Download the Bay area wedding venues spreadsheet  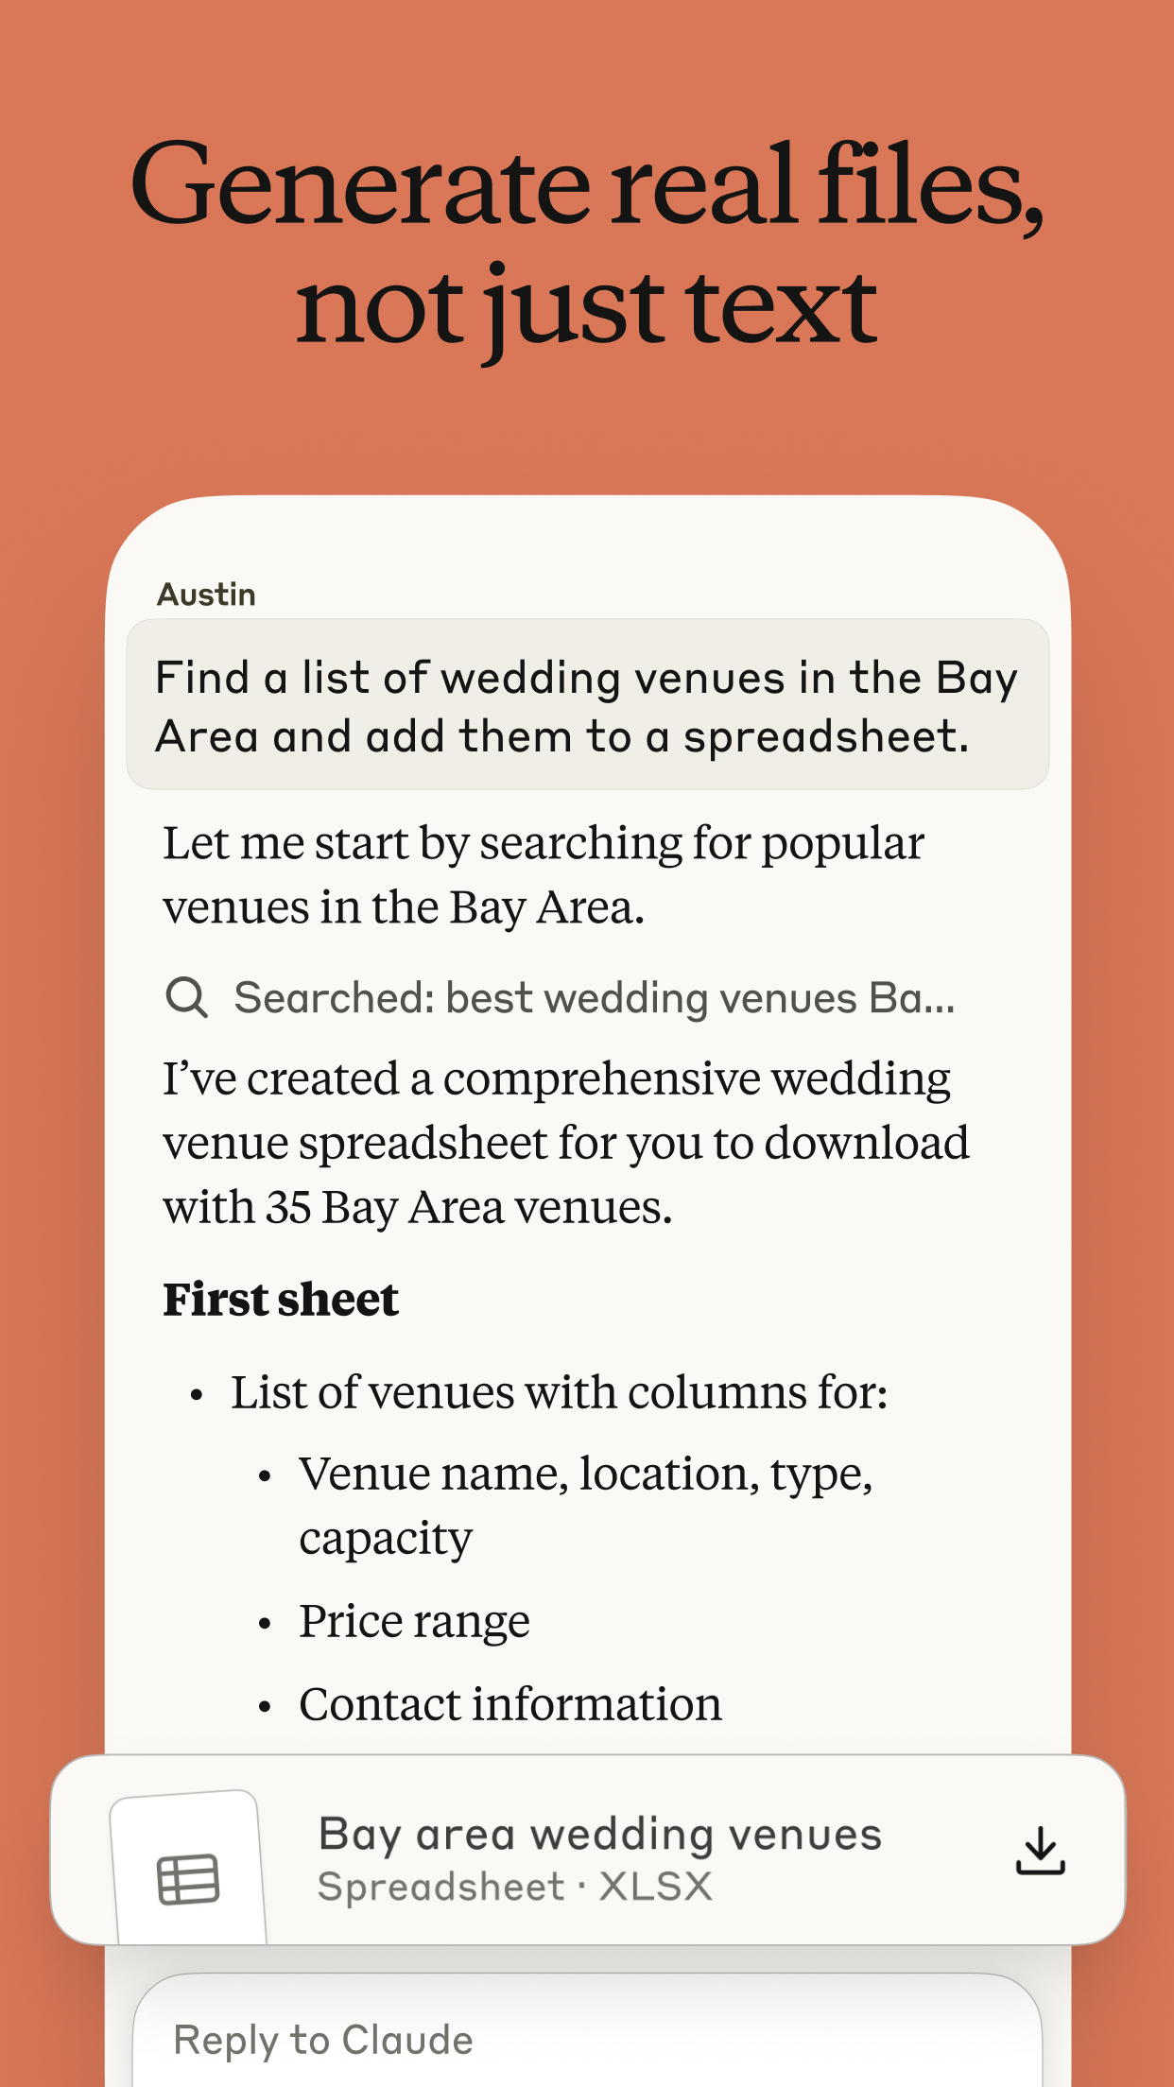coord(1040,1851)
